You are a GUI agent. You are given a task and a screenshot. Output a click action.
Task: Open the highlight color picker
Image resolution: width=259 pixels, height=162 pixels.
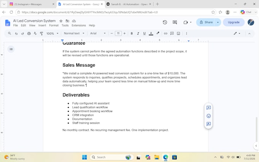pos(158,33)
